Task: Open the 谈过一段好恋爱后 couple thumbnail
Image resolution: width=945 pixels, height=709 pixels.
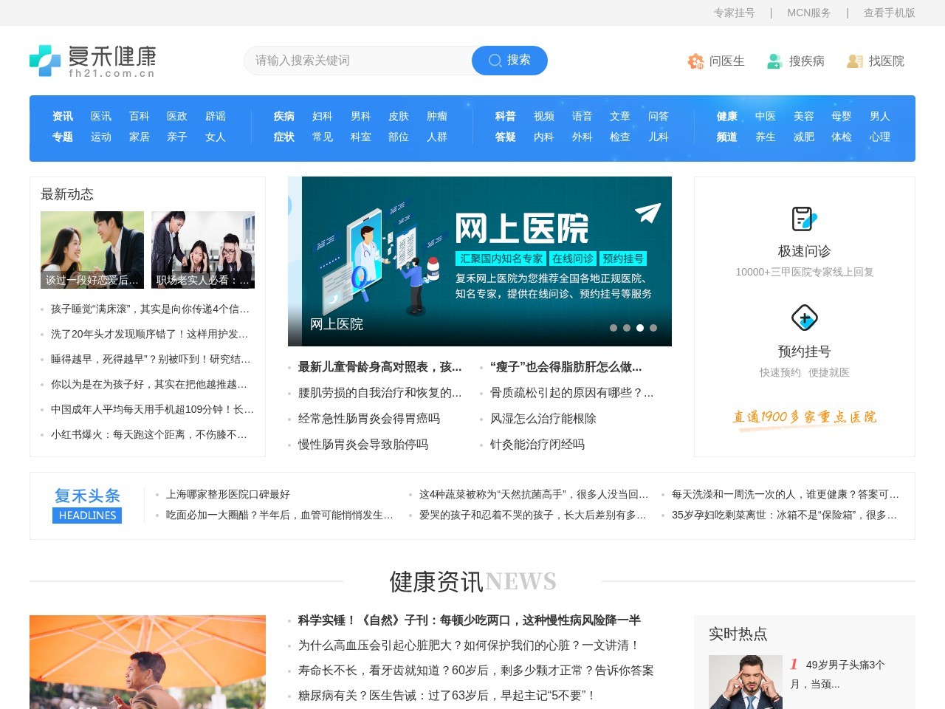Action: [x=92, y=250]
